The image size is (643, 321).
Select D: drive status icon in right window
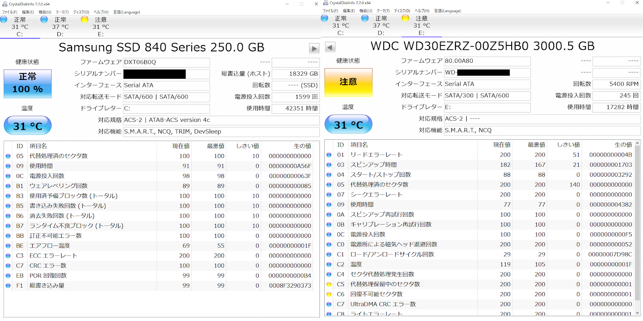tap(365, 18)
